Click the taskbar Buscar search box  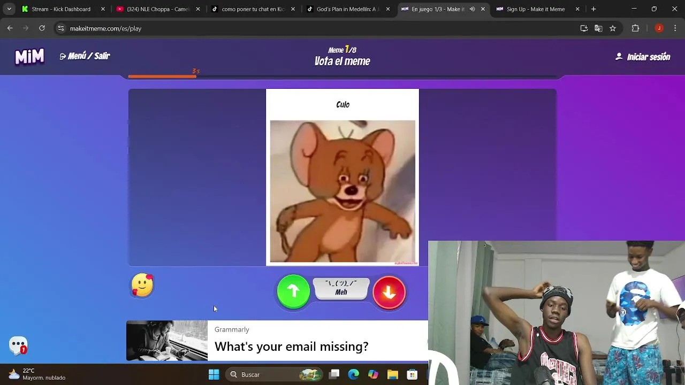(274, 374)
